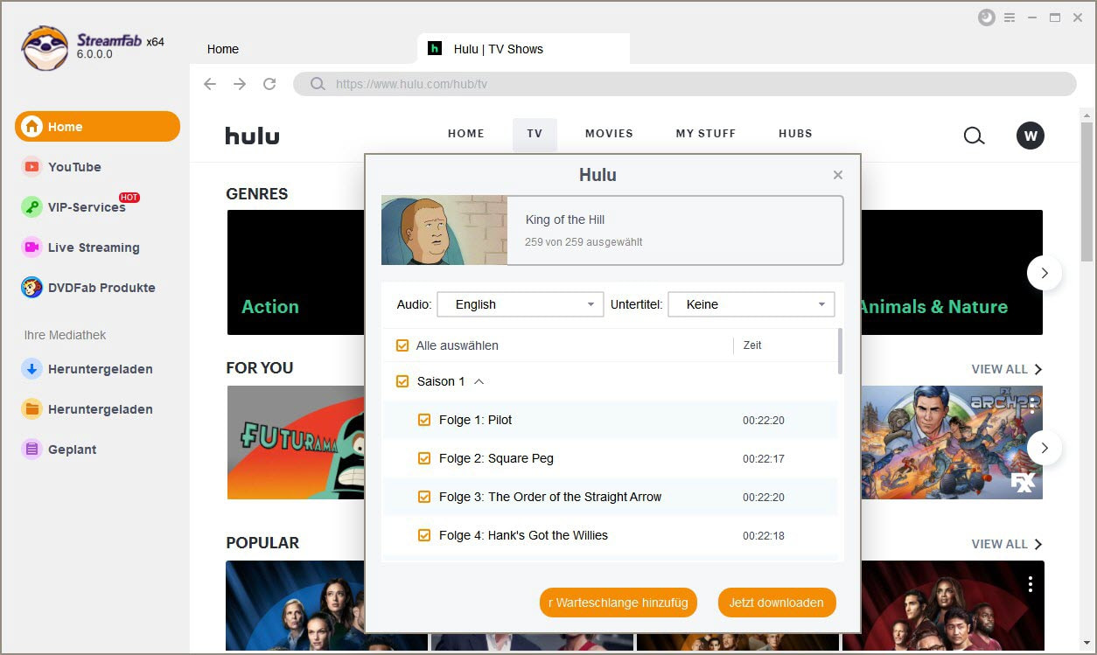Open the title bar hamburger menu
This screenshot has width=1097, height=655.
point(1010,17)
